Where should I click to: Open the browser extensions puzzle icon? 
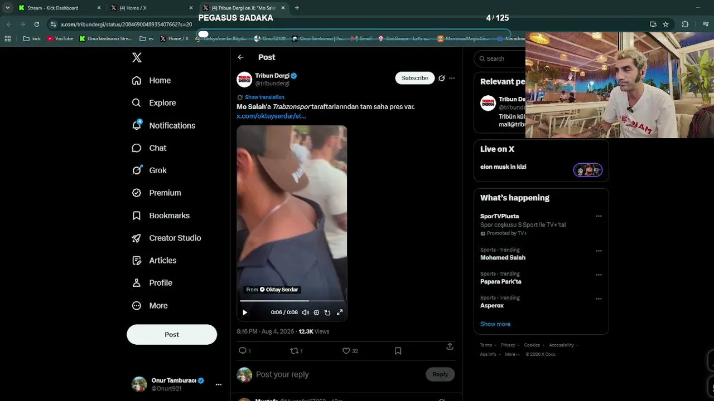[x=685, y=24]
